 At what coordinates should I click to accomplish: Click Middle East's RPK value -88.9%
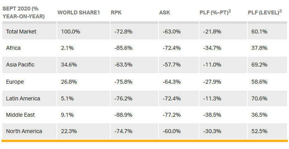[x=123, y=115]
